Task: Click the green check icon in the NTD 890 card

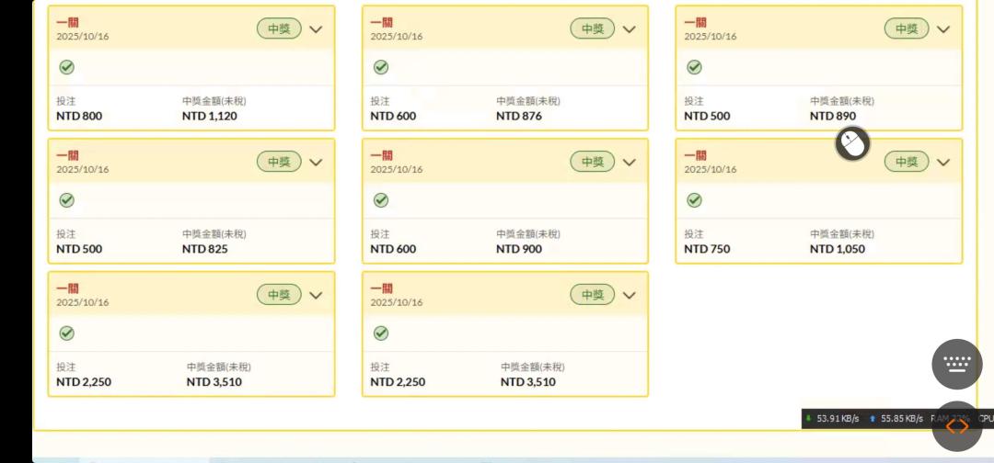Action: pyautogui.click(x=695, y=67)
